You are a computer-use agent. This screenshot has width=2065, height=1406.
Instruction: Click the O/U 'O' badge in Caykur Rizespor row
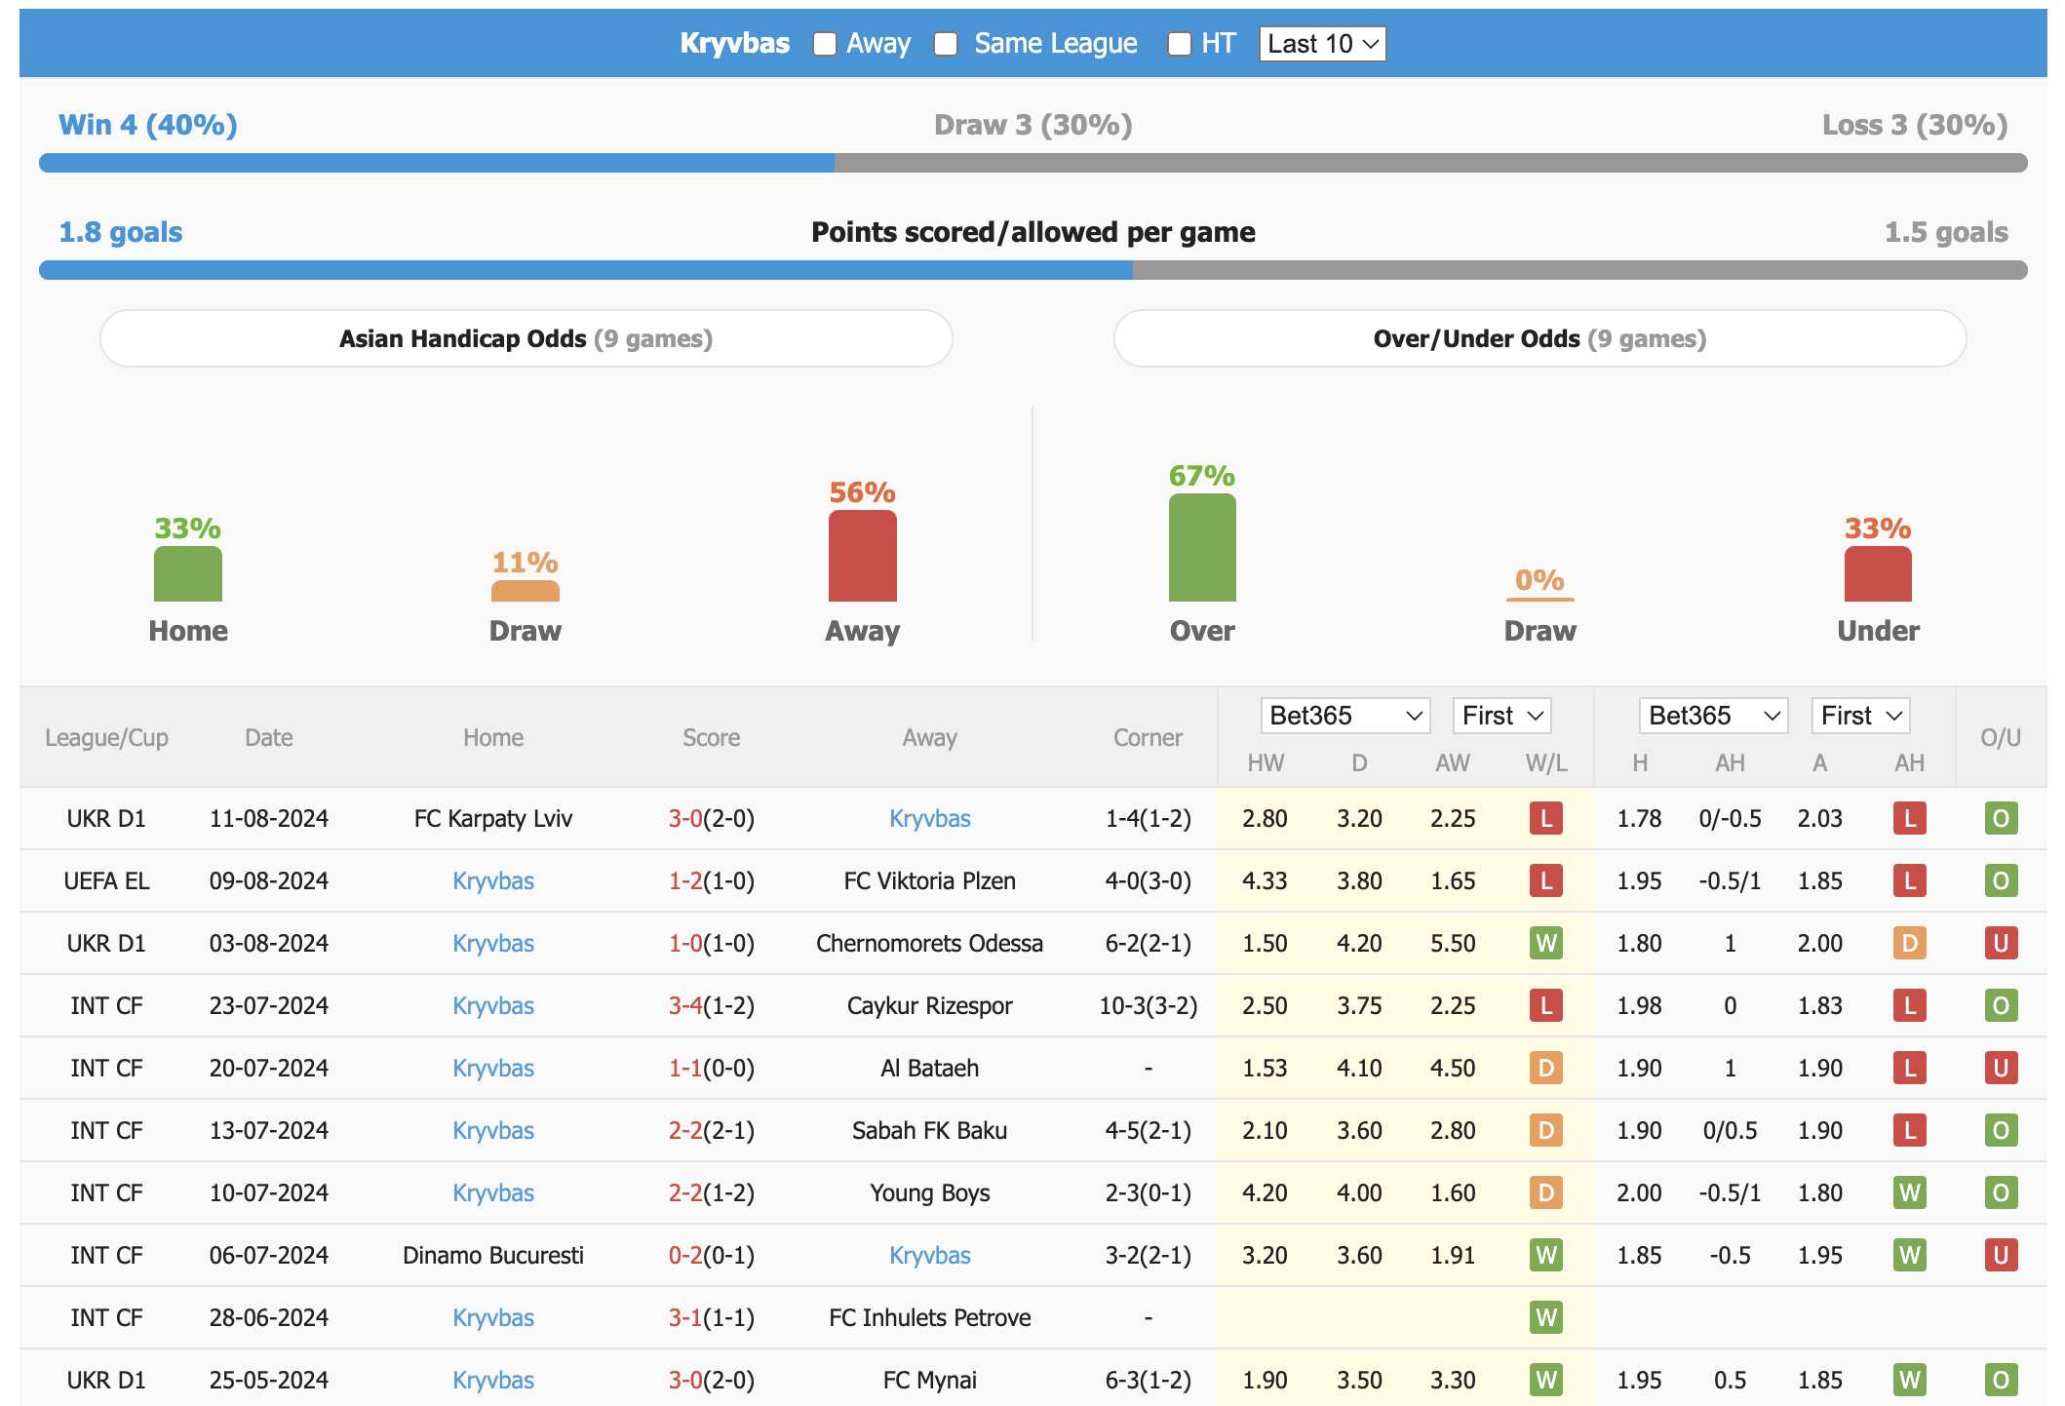click(2001, 1005)
